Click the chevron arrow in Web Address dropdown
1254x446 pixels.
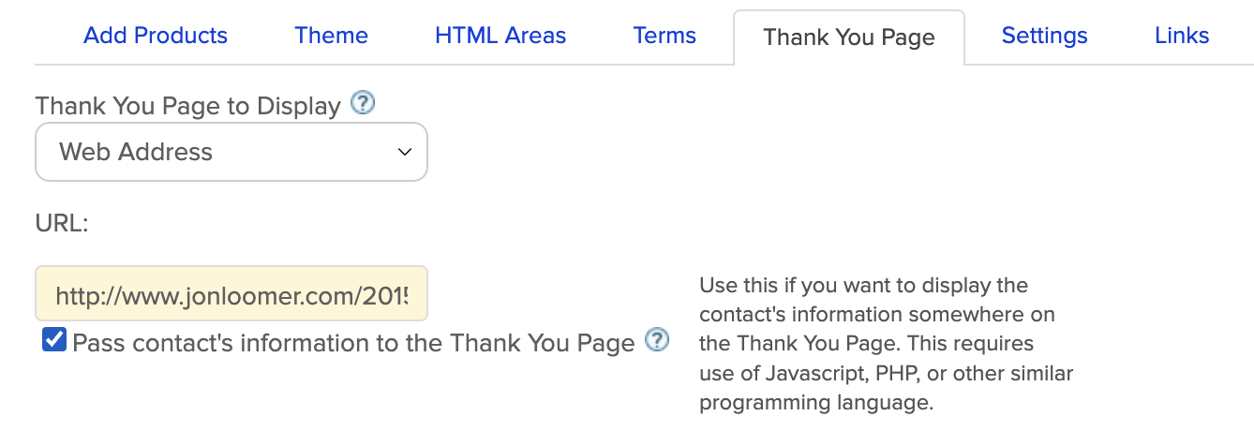[x=405, y=152]
